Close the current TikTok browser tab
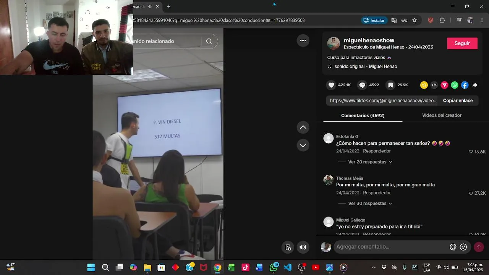 (157, 6)
